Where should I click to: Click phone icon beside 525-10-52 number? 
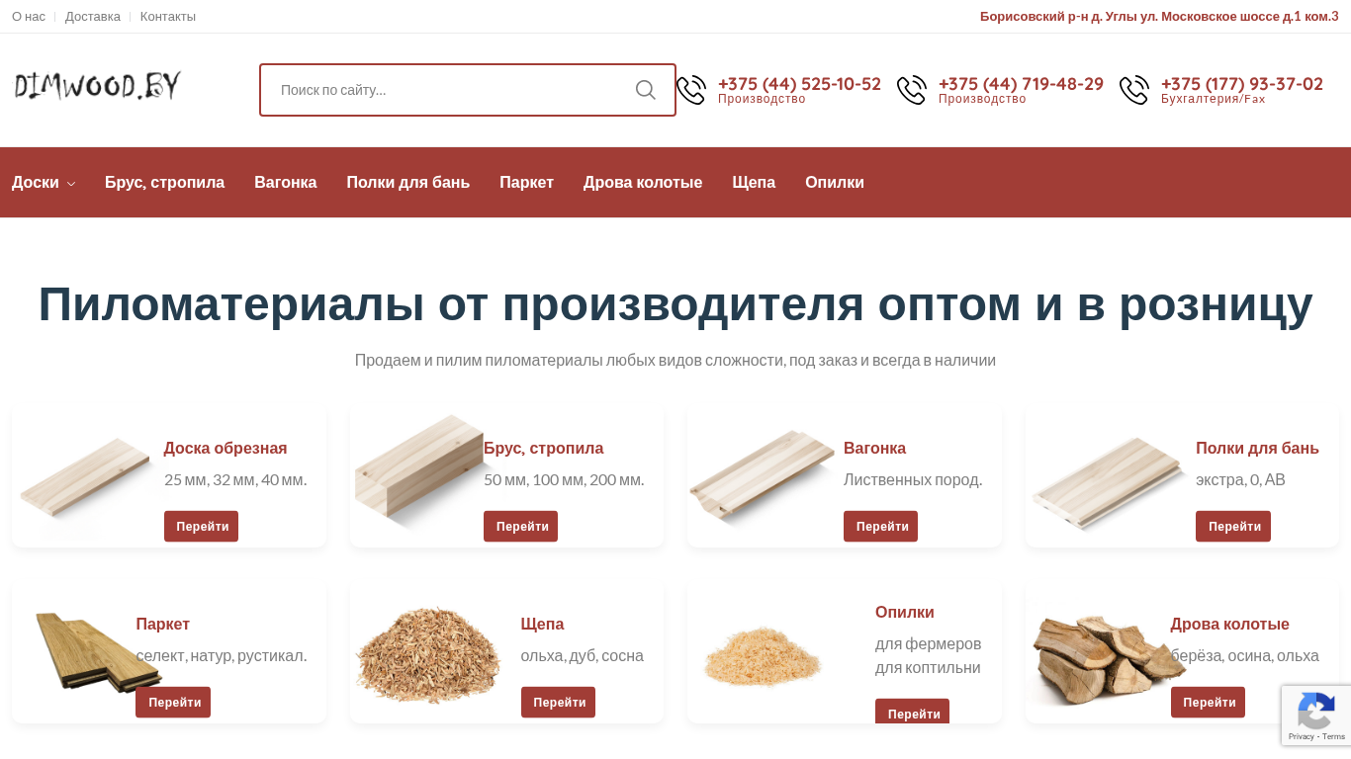(x=691, y=90)
